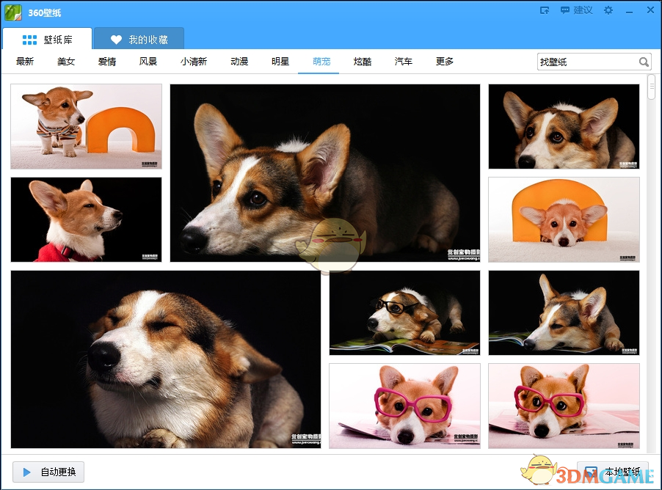Image resolution: width=662 pixels, height=490 pixels.
Task: Click the vertical scrollbar thumb
Action: (651, 87)
